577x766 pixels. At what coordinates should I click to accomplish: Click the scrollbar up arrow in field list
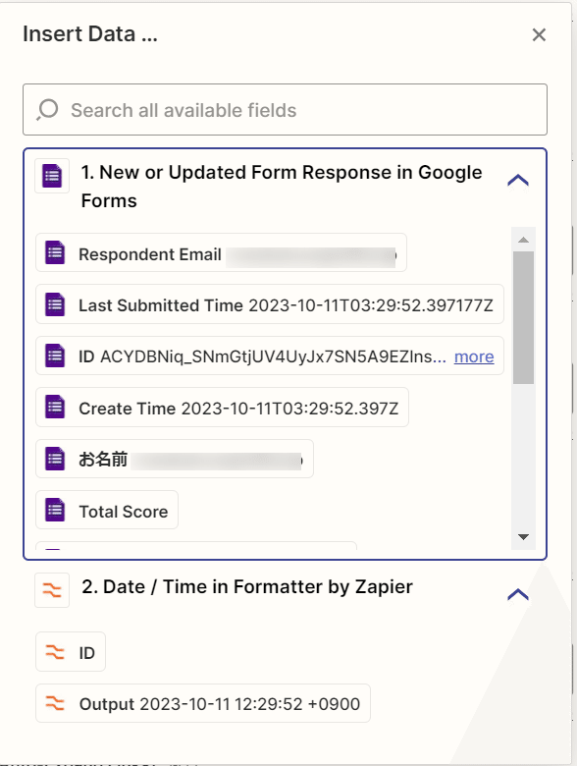(523, 240)
